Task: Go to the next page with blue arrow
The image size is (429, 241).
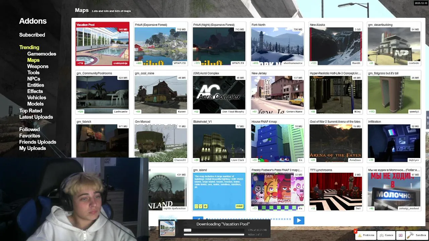Action: [299, 220]
